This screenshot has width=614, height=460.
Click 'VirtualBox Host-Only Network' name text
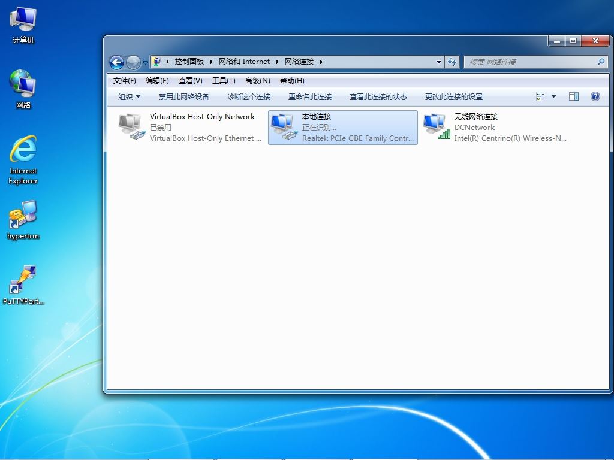coord(202,117)
